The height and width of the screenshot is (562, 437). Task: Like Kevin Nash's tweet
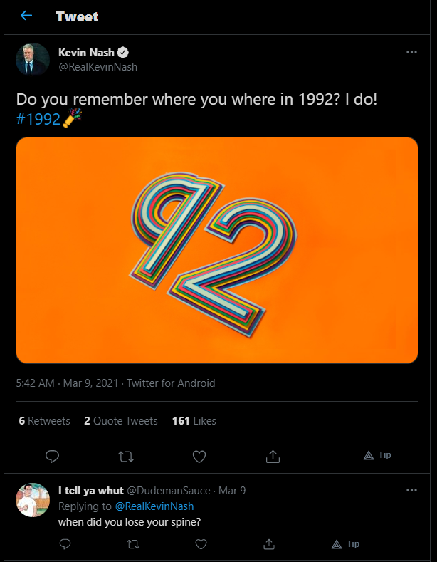point(200,456)
